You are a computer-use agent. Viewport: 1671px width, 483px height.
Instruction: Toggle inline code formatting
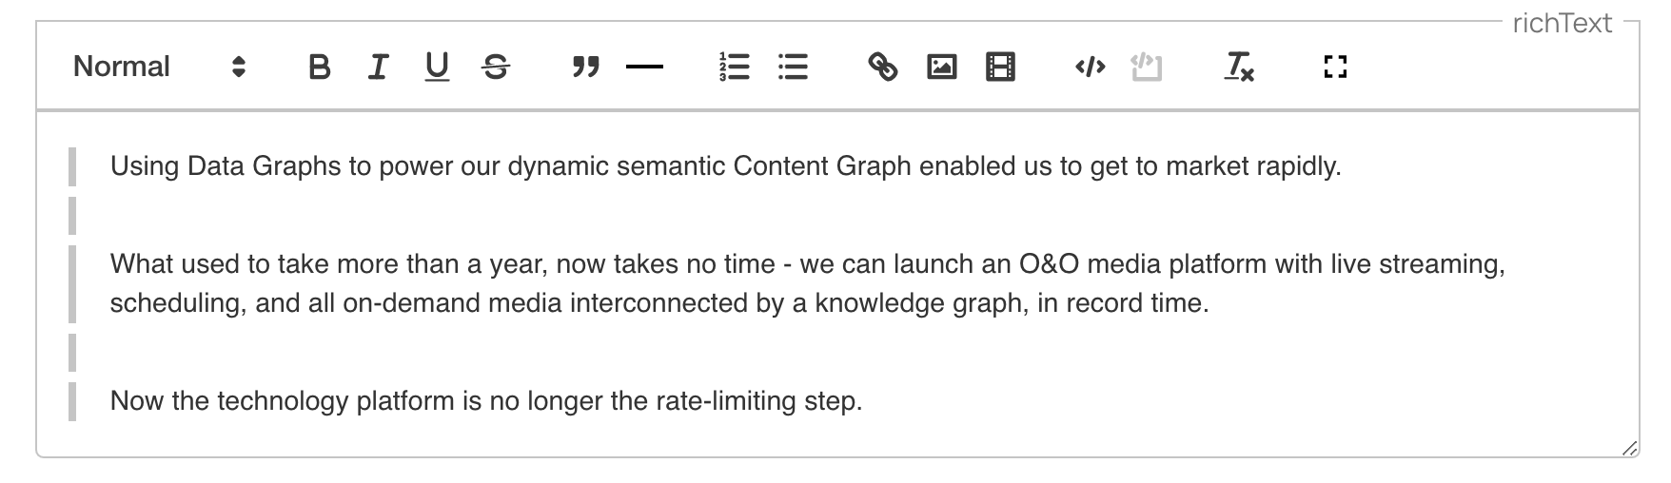coord(1090,67)
